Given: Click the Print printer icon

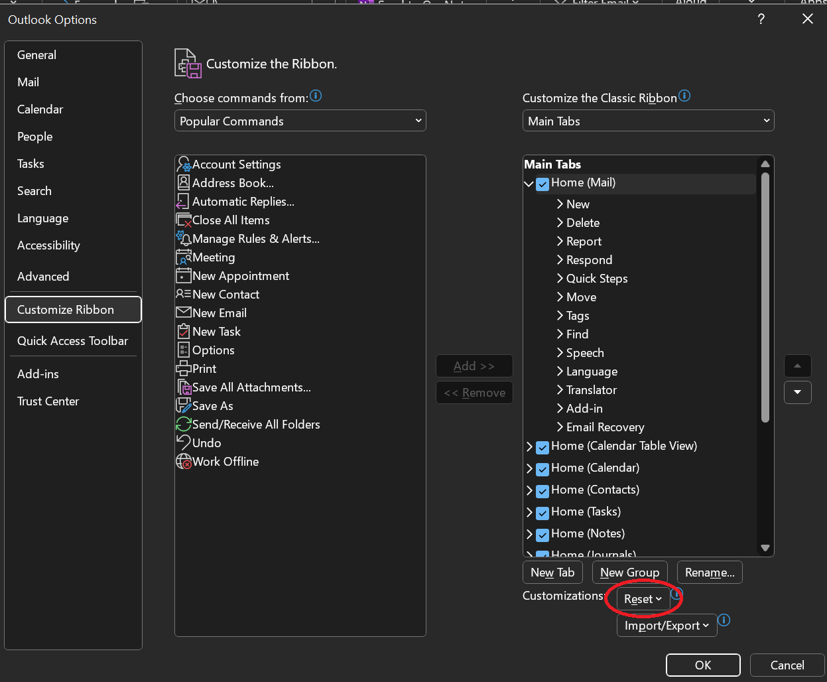Looking at the screenshot, I should 184,369.
